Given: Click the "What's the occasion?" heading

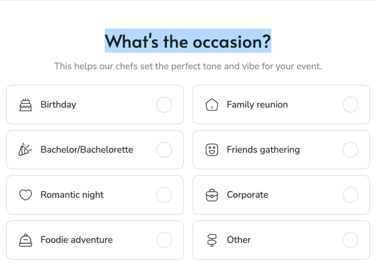Looking at the screenshot, I should (187, 42).
